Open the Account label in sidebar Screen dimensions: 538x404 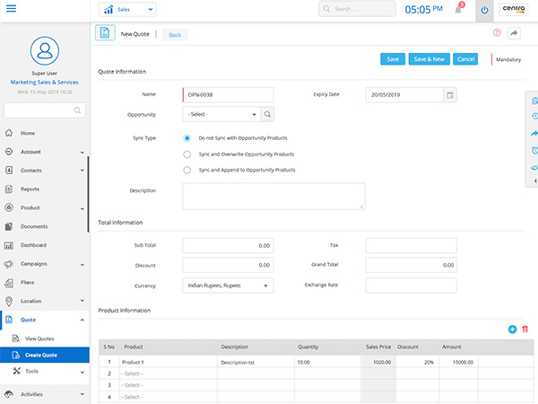[x=30, y=152]
